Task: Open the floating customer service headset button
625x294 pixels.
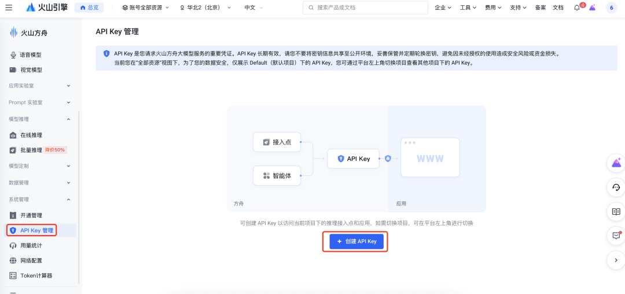Action: tap(616, 188)
